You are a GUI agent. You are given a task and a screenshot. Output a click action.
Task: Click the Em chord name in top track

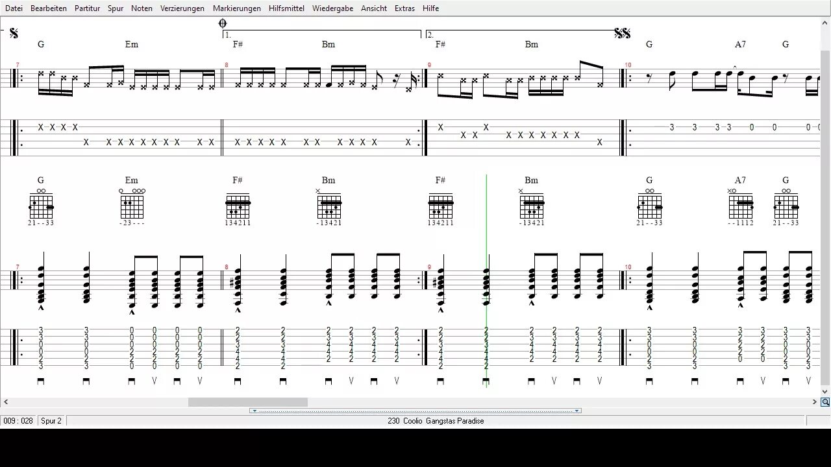132,44
